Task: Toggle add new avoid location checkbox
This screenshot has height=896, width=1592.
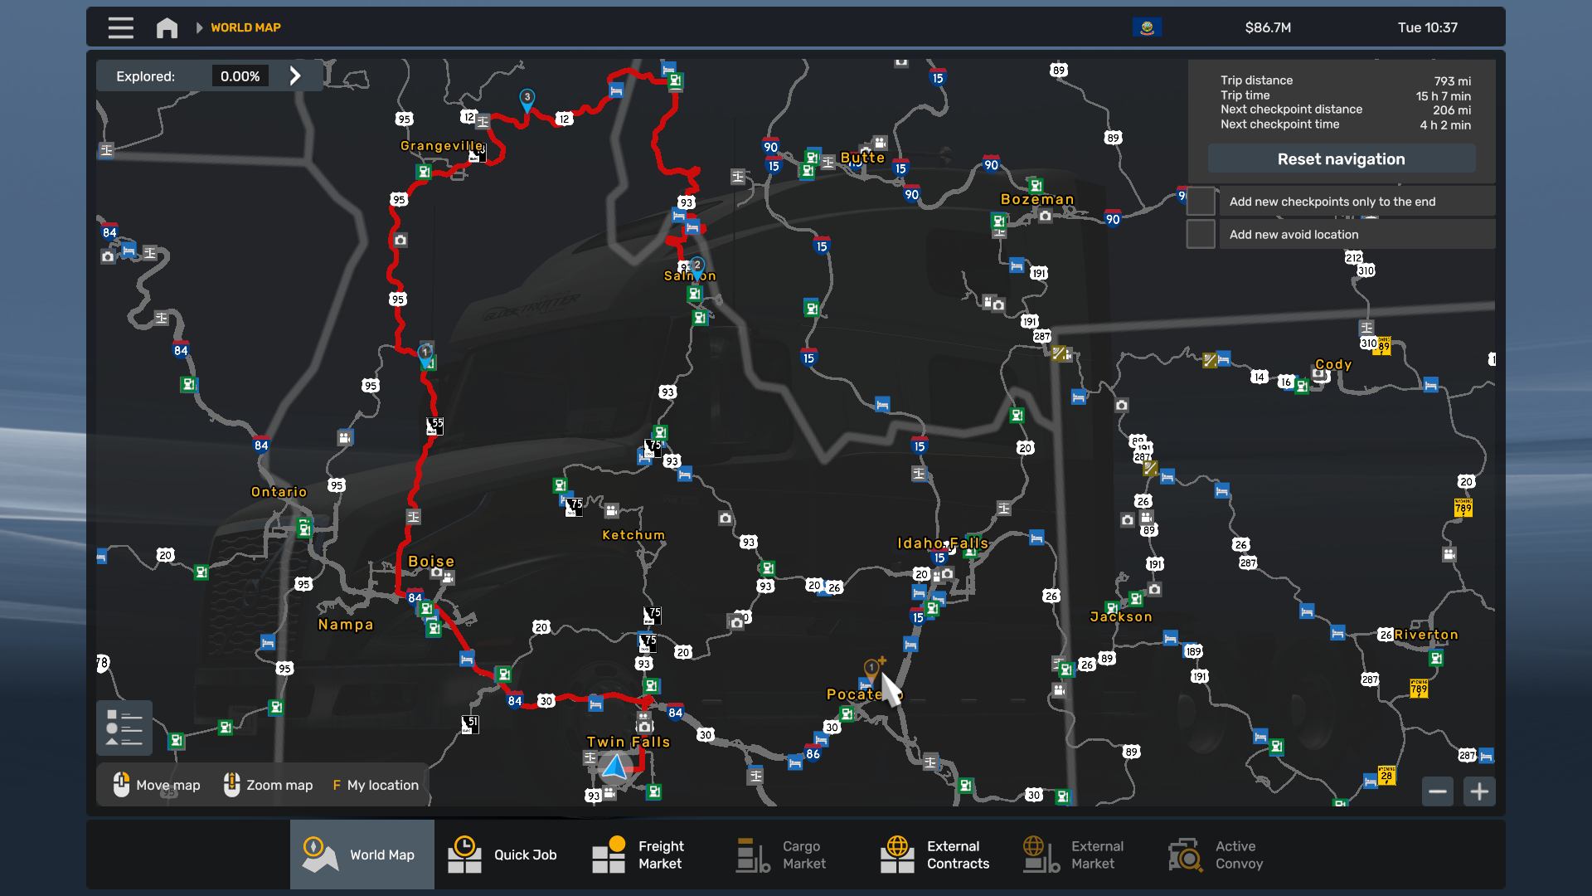Action: pyautogui.click(x=1201, y=235)
